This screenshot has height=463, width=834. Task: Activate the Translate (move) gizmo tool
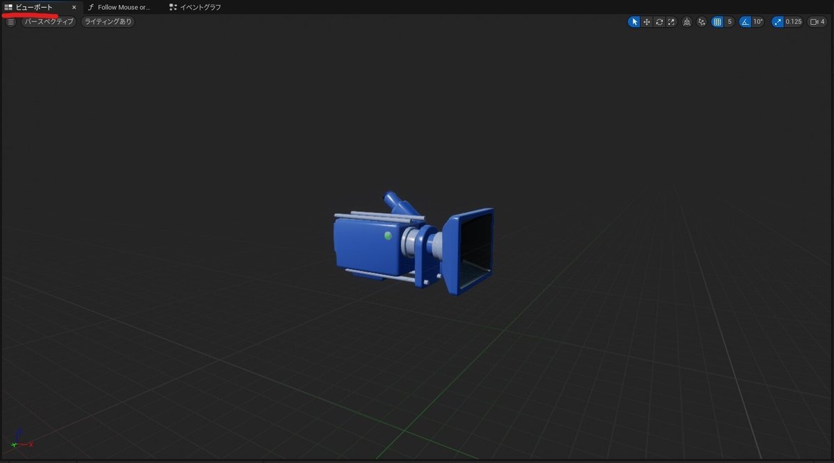click(646, 22)
